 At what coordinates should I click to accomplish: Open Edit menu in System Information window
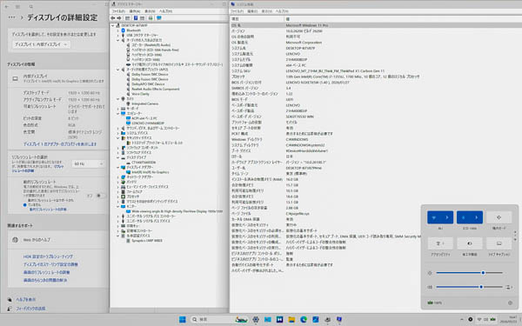click(252, 11)
